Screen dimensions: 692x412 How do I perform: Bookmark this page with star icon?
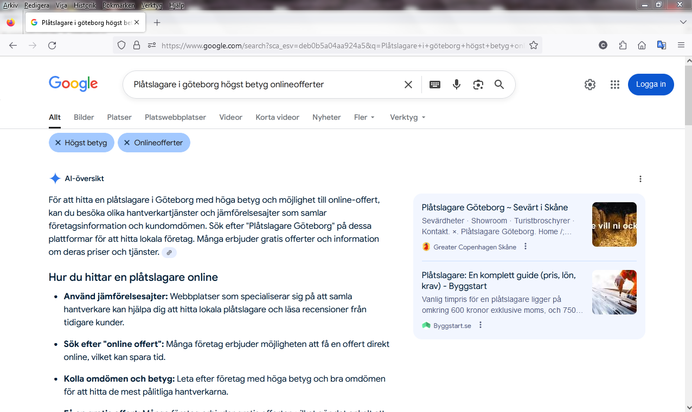534,46
